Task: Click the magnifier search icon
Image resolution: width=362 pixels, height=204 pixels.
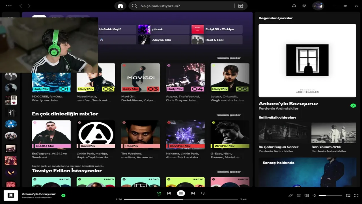Action: coord(135,6)
